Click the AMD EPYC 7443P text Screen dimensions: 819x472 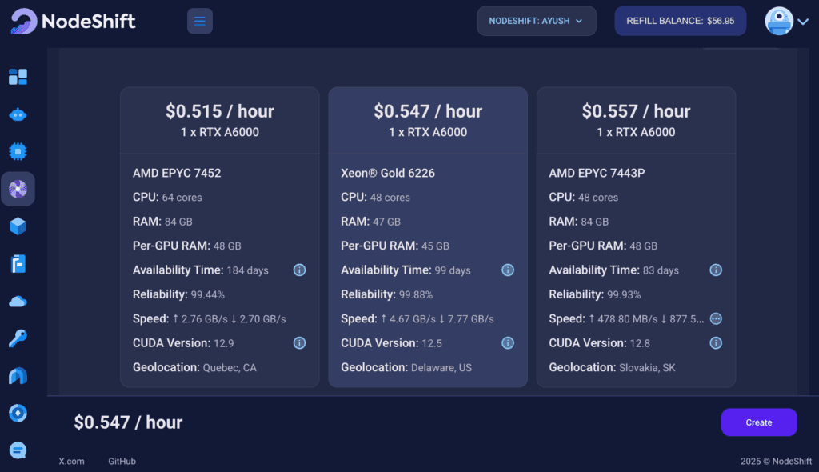point(597,173)
